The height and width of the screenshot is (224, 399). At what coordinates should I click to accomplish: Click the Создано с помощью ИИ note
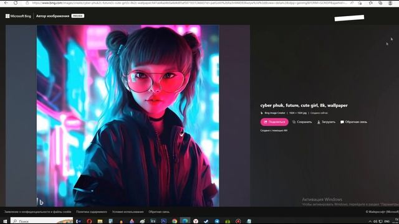pos(274,131)
